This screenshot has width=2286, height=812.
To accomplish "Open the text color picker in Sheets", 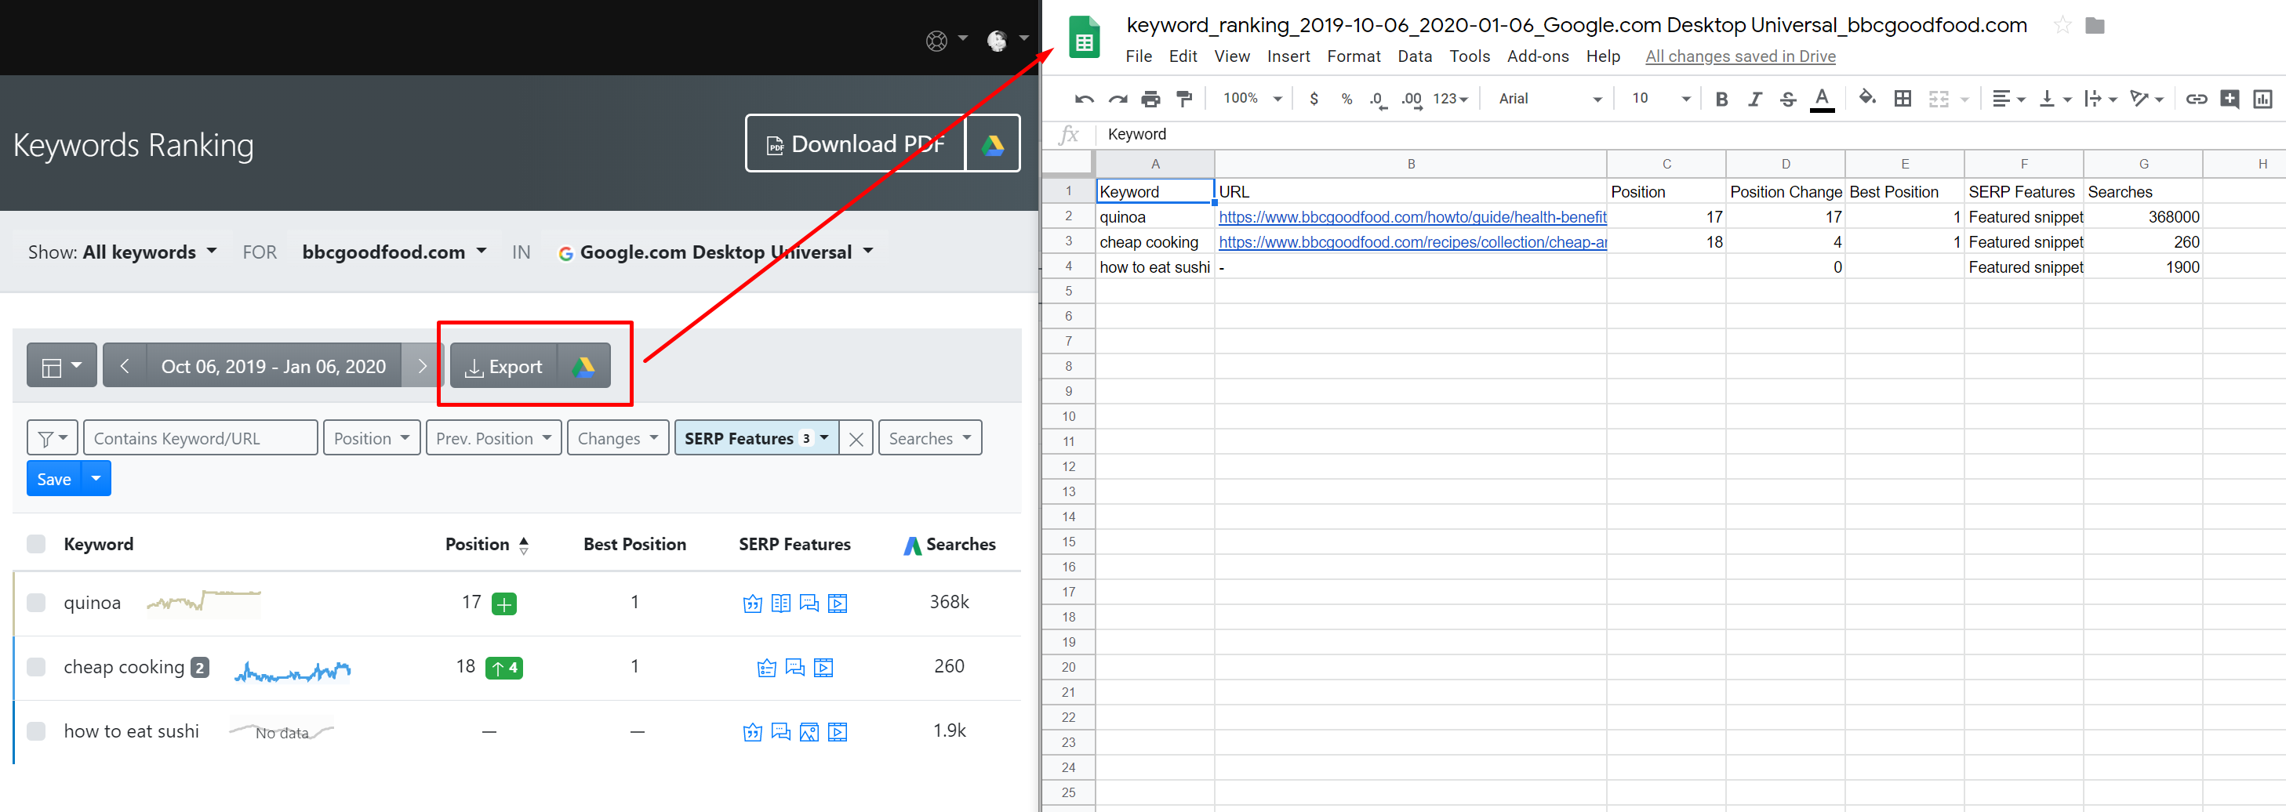I will [1821, 99].
